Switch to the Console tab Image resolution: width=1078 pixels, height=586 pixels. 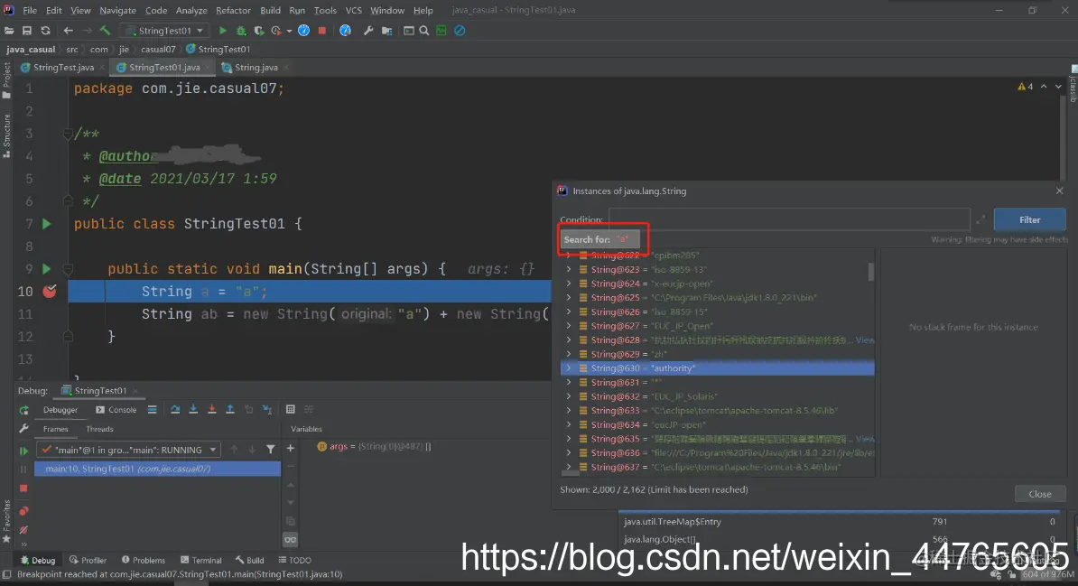point(116,409)
